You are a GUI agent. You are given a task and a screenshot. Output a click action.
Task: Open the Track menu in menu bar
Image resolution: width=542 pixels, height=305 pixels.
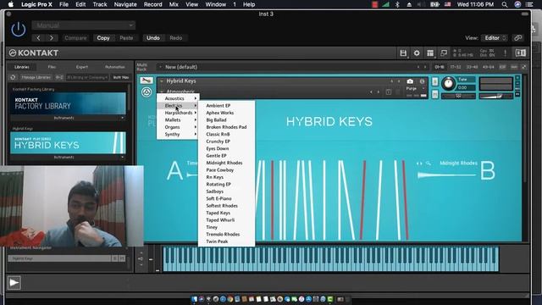pyautogui.click(x=100, y=4)
